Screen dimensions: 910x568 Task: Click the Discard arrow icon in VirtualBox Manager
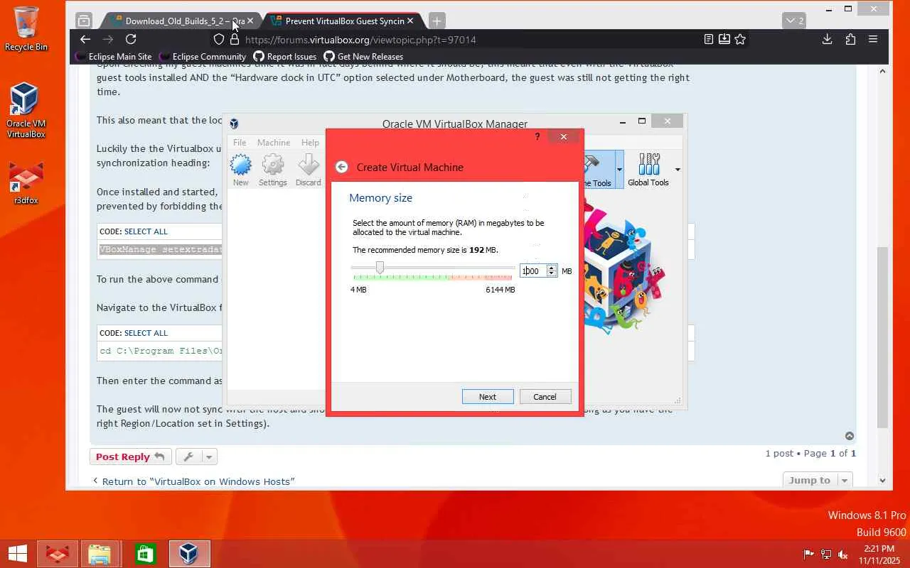tap(309, 170)
